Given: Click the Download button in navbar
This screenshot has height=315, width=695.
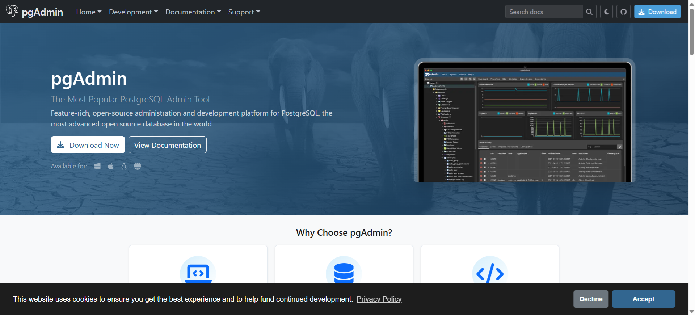Looking at the screenshot, I should 657,12.
